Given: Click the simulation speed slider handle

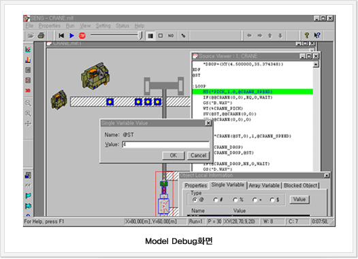Looking at the screenshot, I should coord(141,35).
